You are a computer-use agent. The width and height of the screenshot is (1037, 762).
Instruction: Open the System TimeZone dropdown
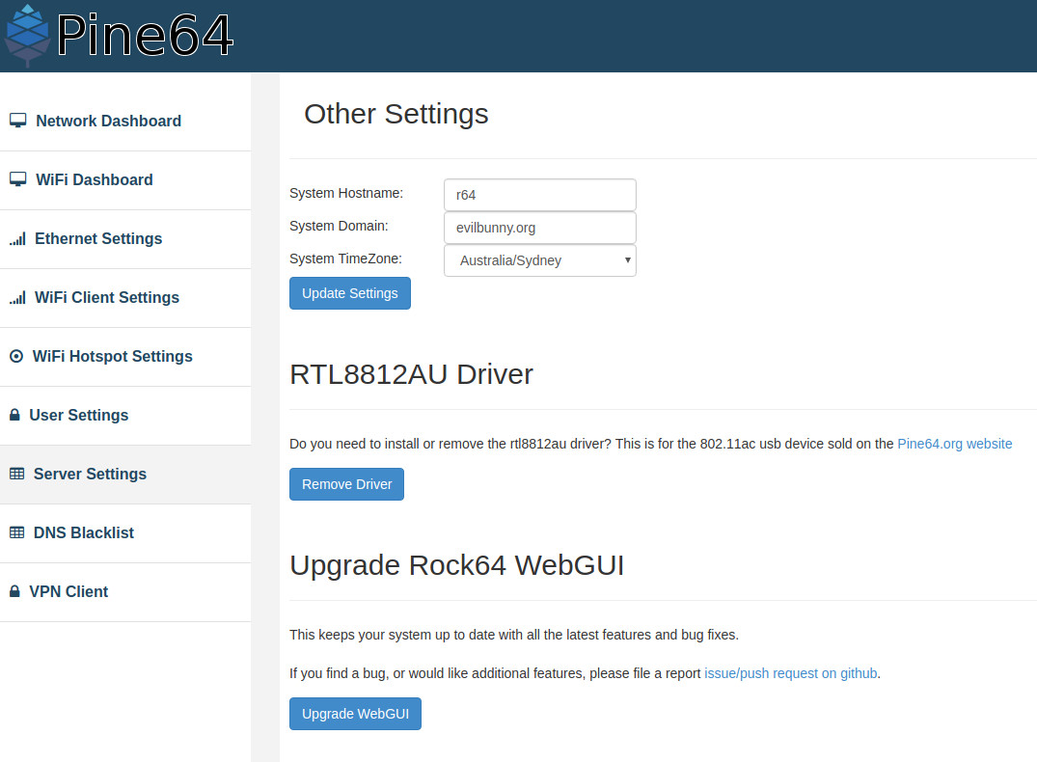(x=539, y=260)
